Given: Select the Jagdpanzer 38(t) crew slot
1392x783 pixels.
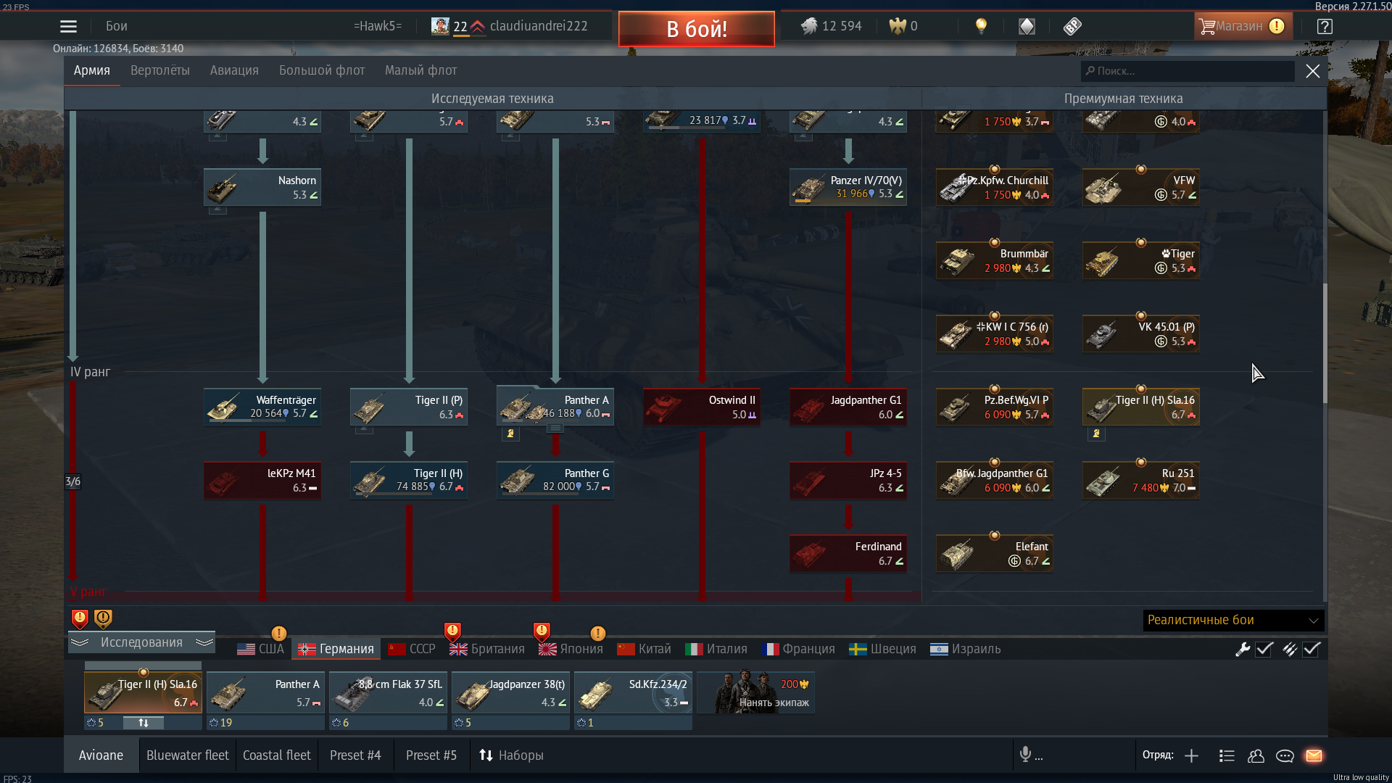Looking at the screenshot, I should pyautogui.click(x=510, y=692).
